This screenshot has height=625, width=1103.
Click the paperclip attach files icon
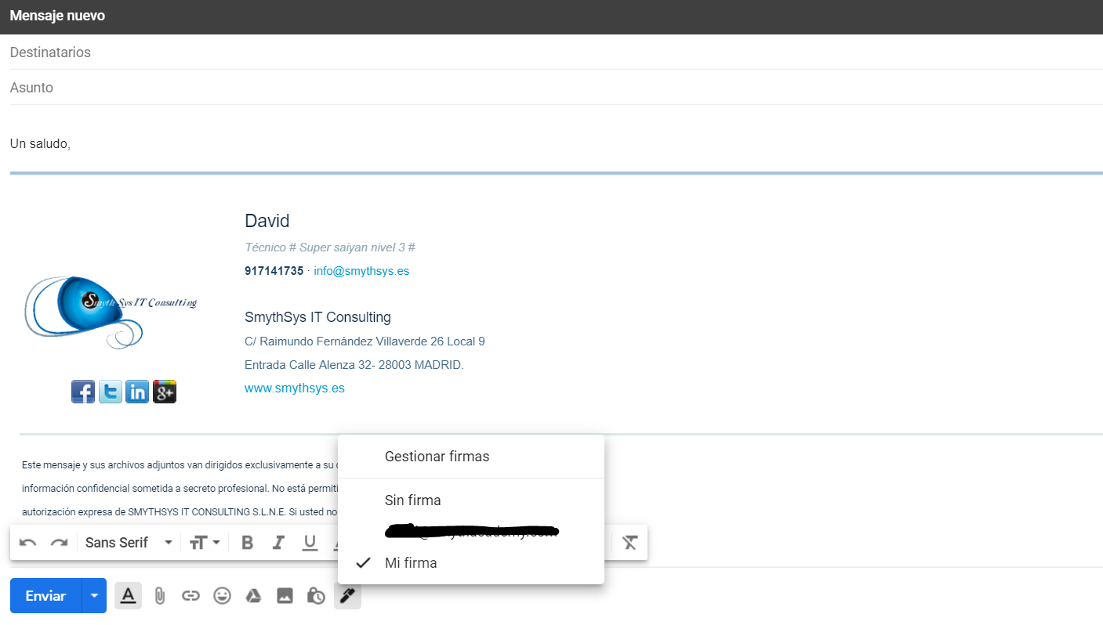tap(159, 596)
